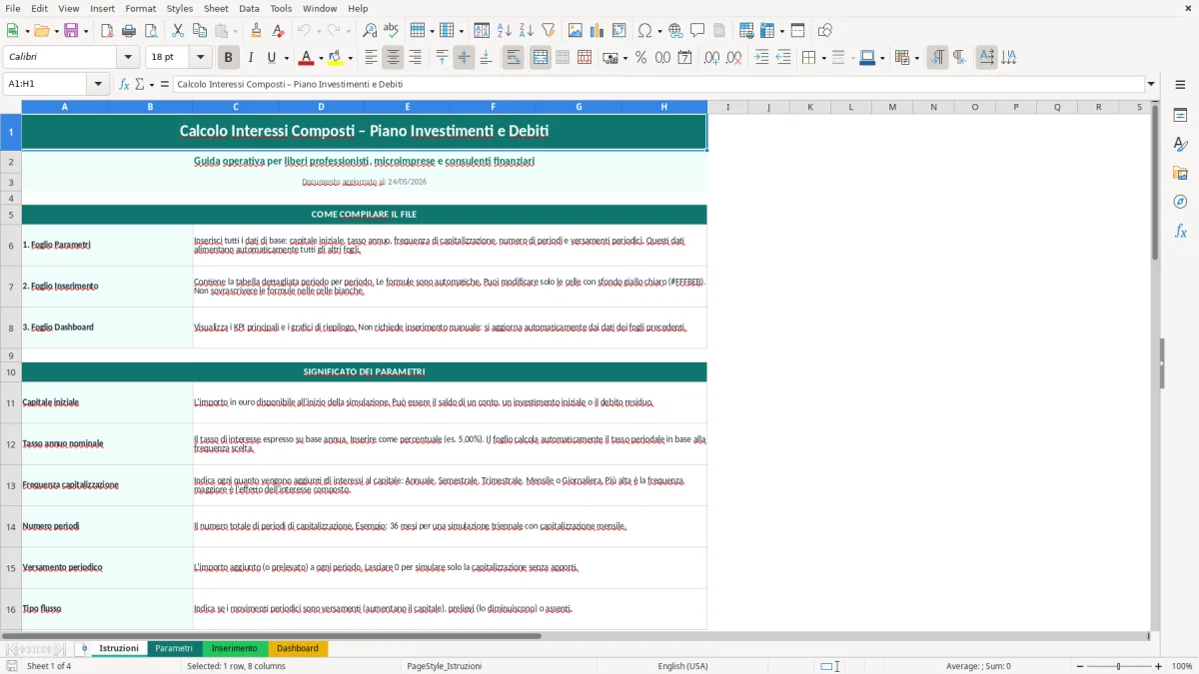The height and width of the screenshot is (674, 1199).
Task: Click the formula input line
Action: pyautogui.click(x=658, y=84)
